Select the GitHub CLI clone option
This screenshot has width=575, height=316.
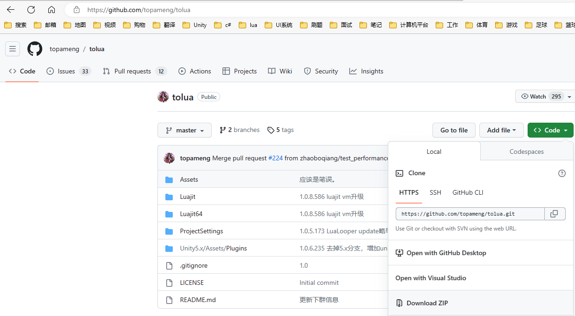tap(468, 192)
